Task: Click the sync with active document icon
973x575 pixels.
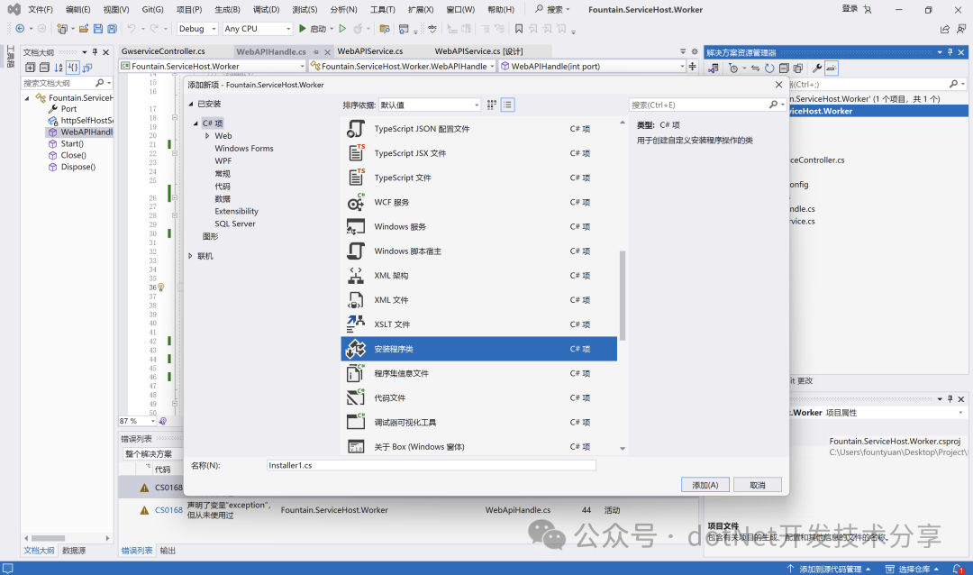Action: coord(755,68)
